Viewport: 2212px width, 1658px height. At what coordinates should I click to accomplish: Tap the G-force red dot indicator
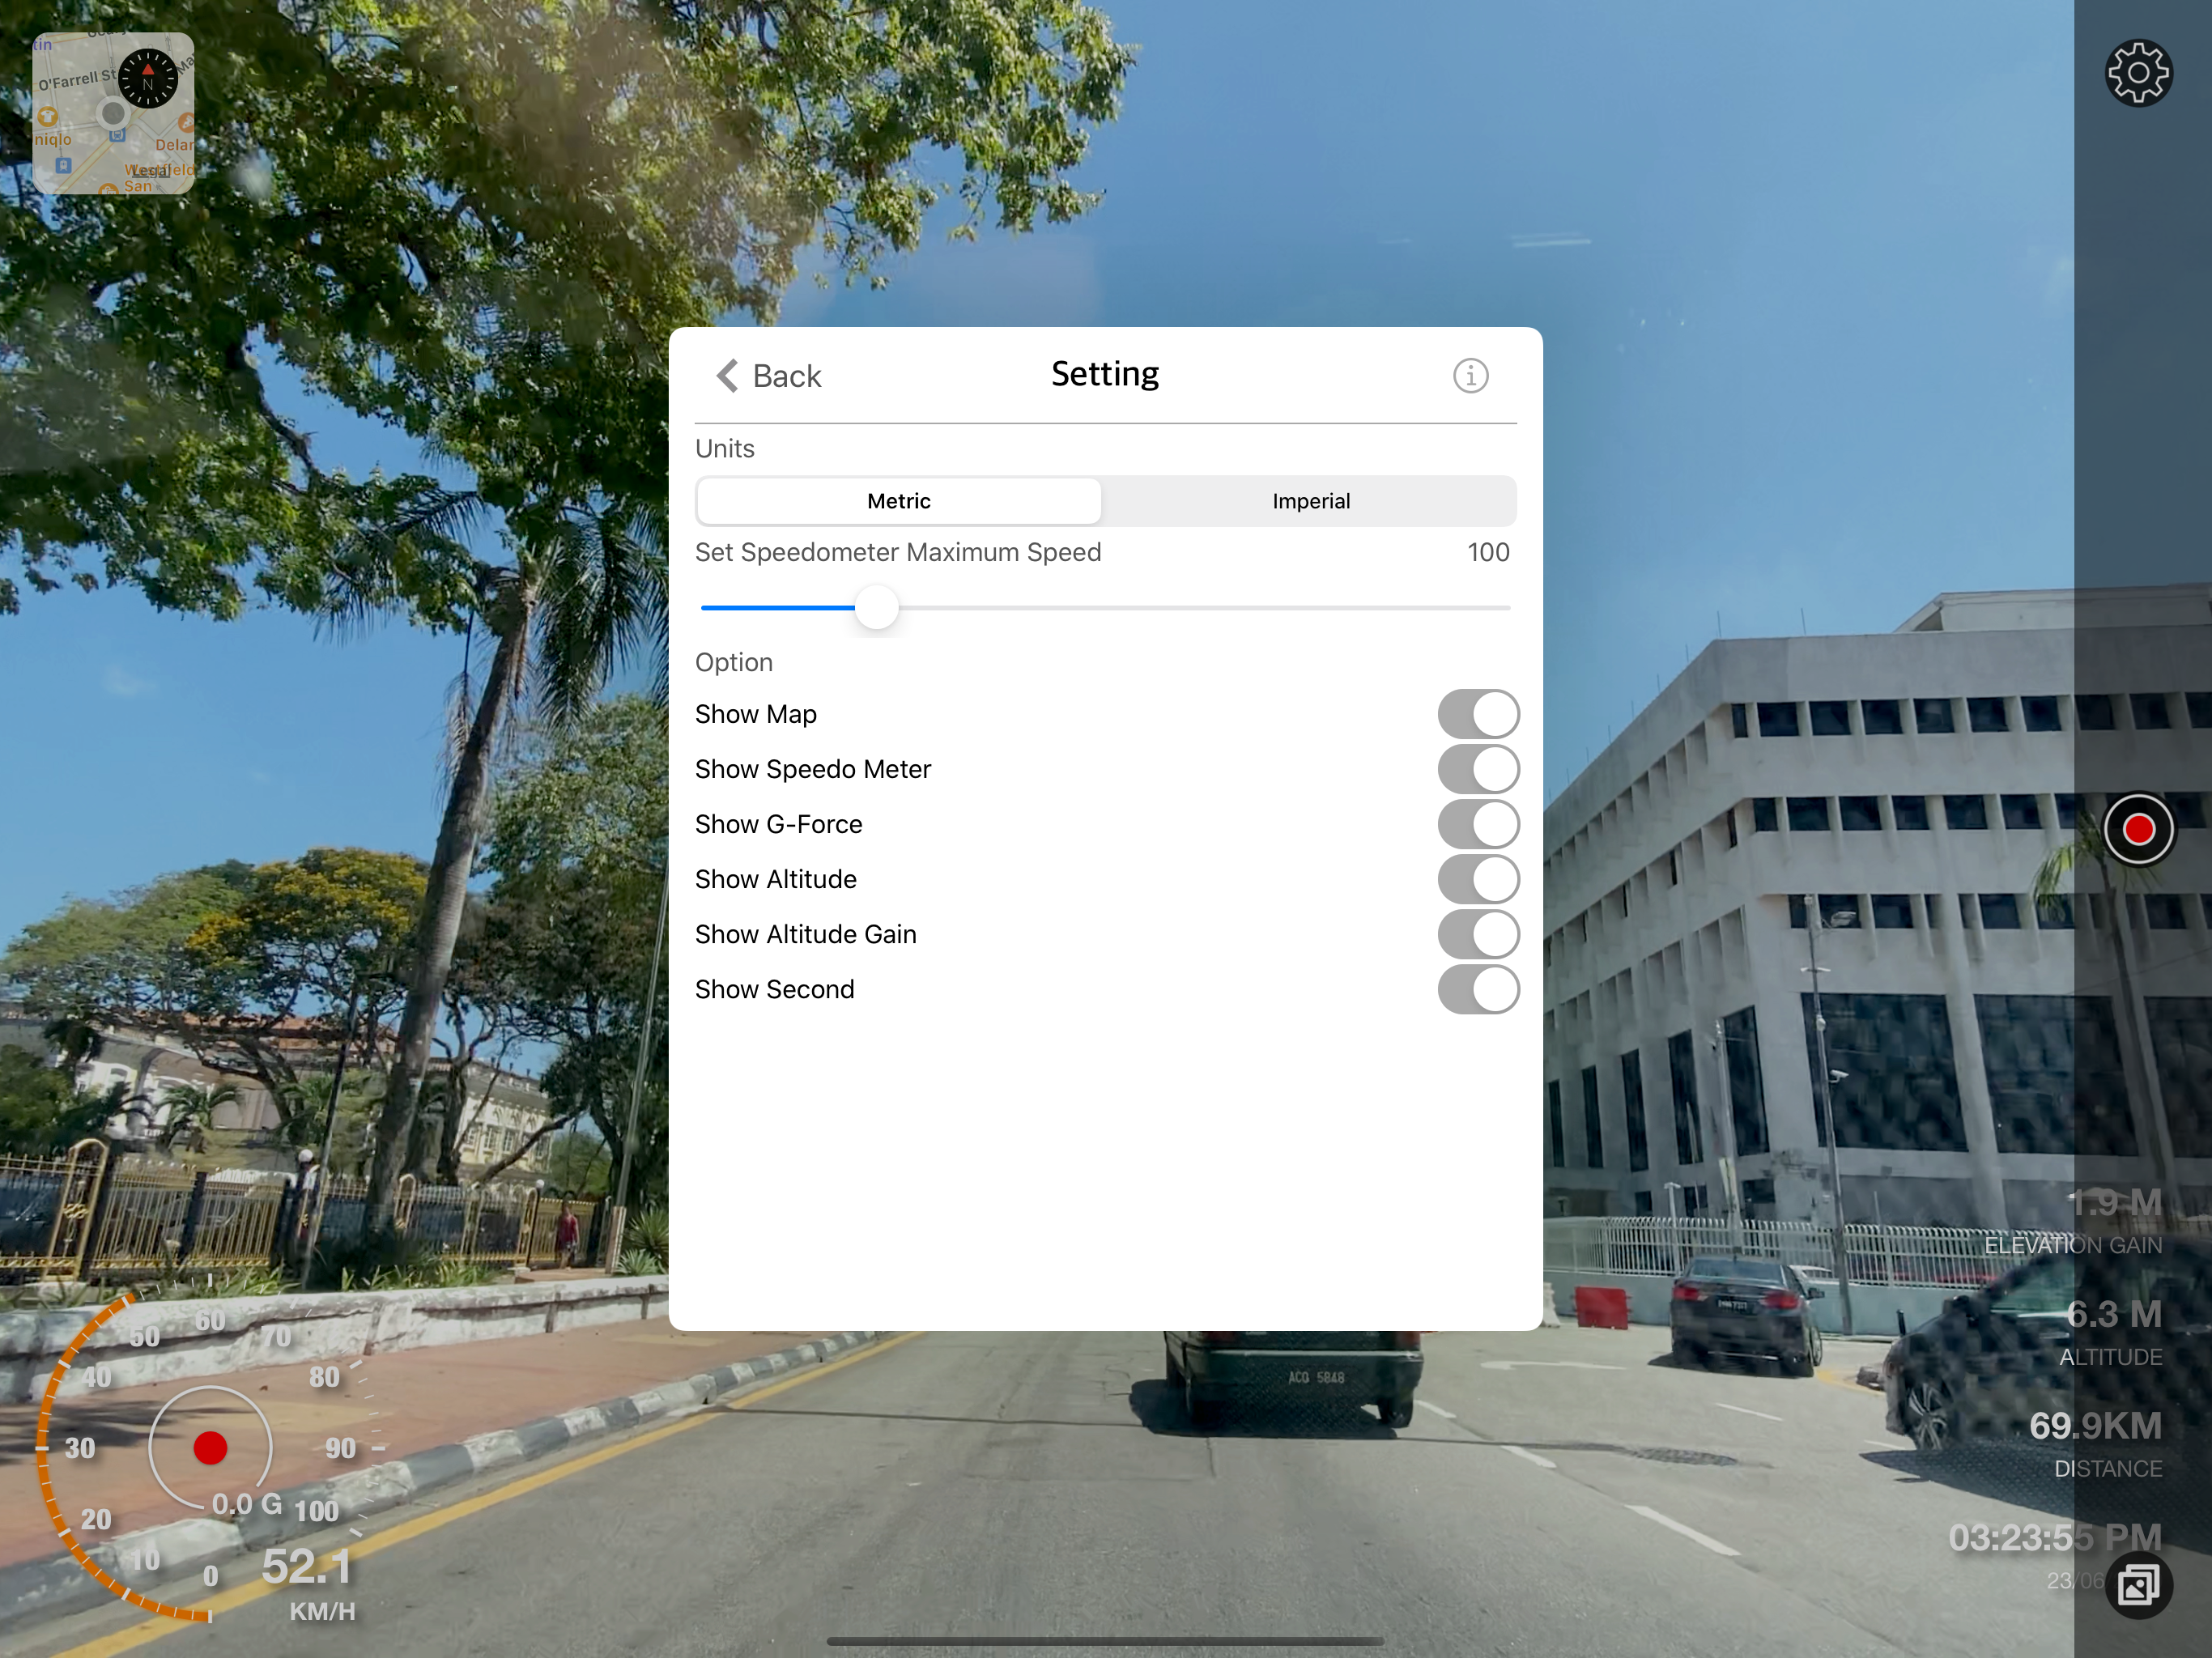[210, 1447]
